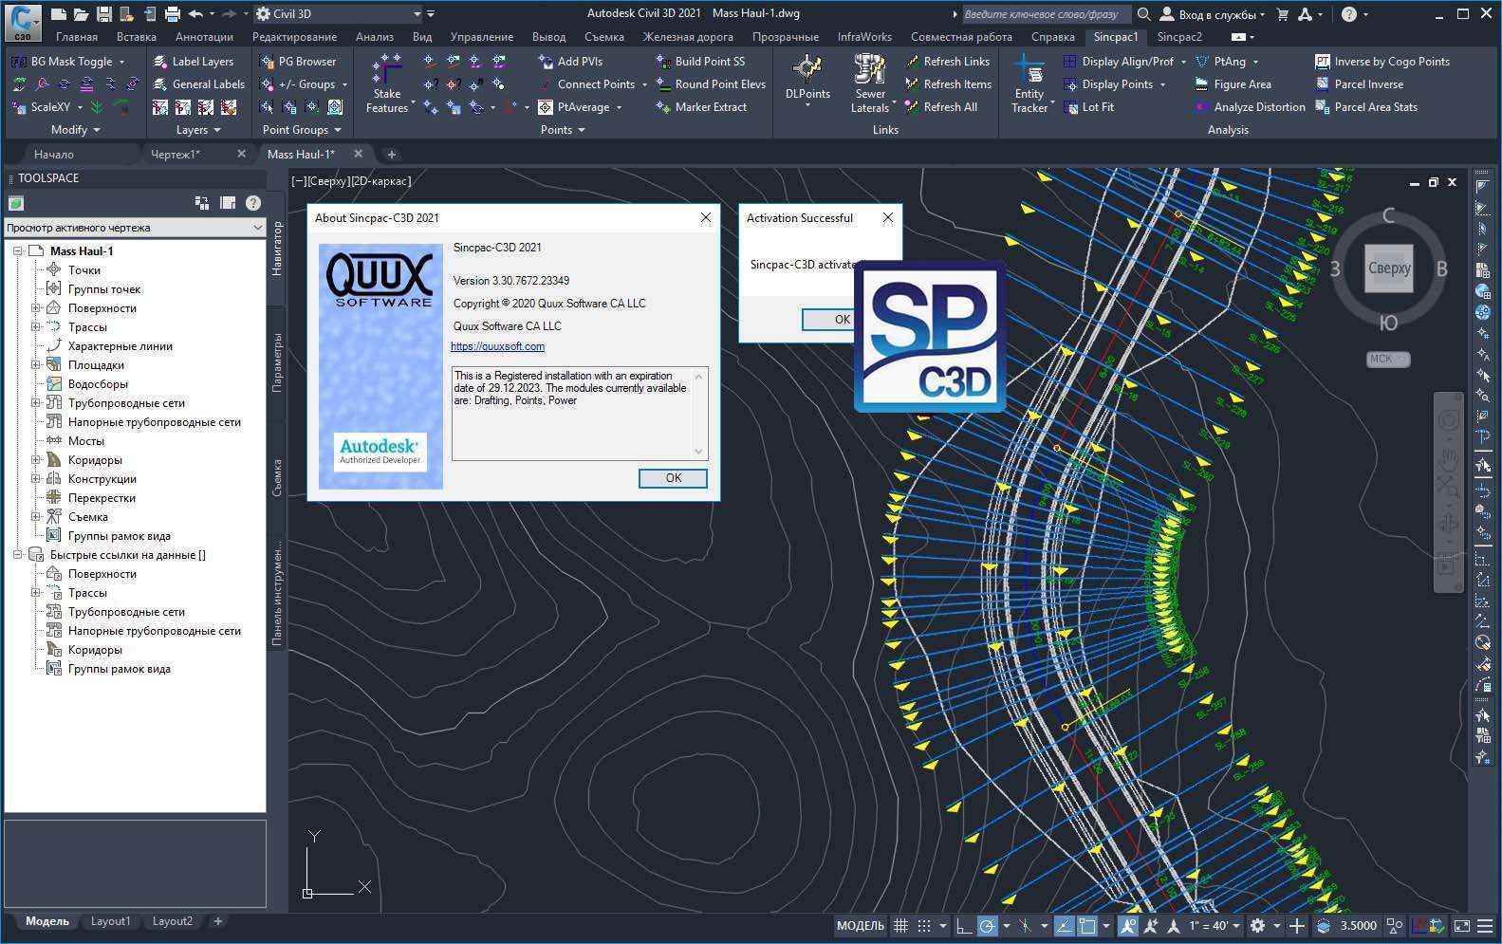
Task: Open the Civil 3D workspace dropdown
Action: [x=338, y=13]
